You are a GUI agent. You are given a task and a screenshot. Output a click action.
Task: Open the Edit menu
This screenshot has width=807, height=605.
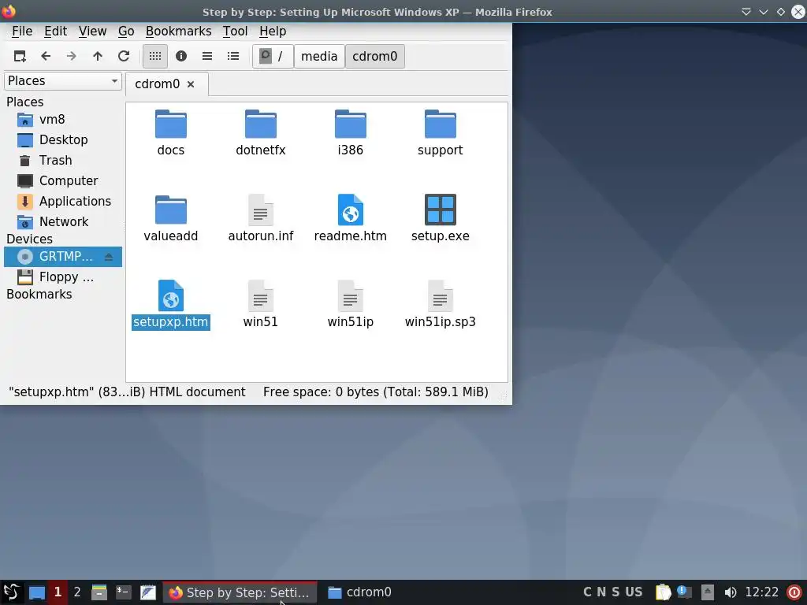coord(56,32)
